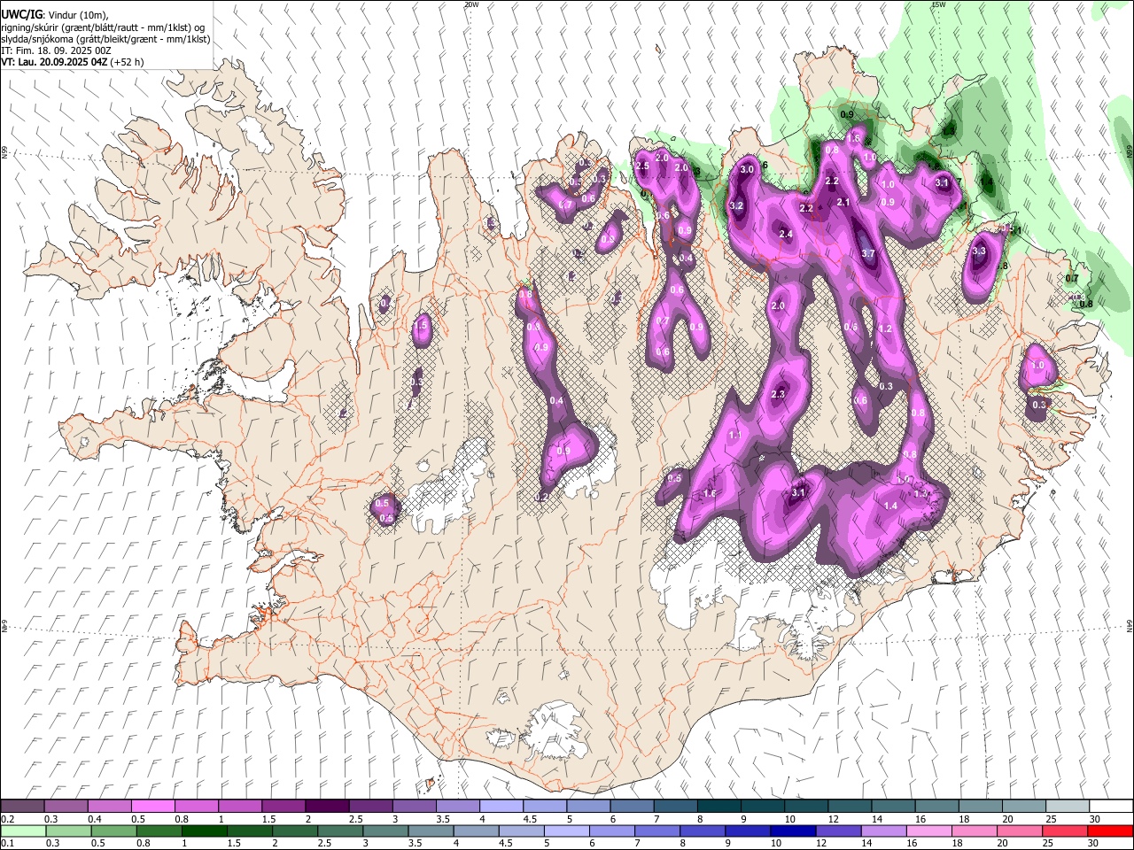Click the '15W' longitude label

[938, 4]
